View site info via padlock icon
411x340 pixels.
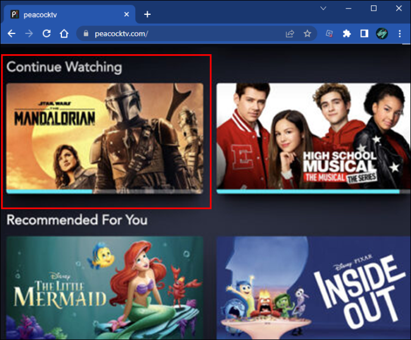(86, 33)
